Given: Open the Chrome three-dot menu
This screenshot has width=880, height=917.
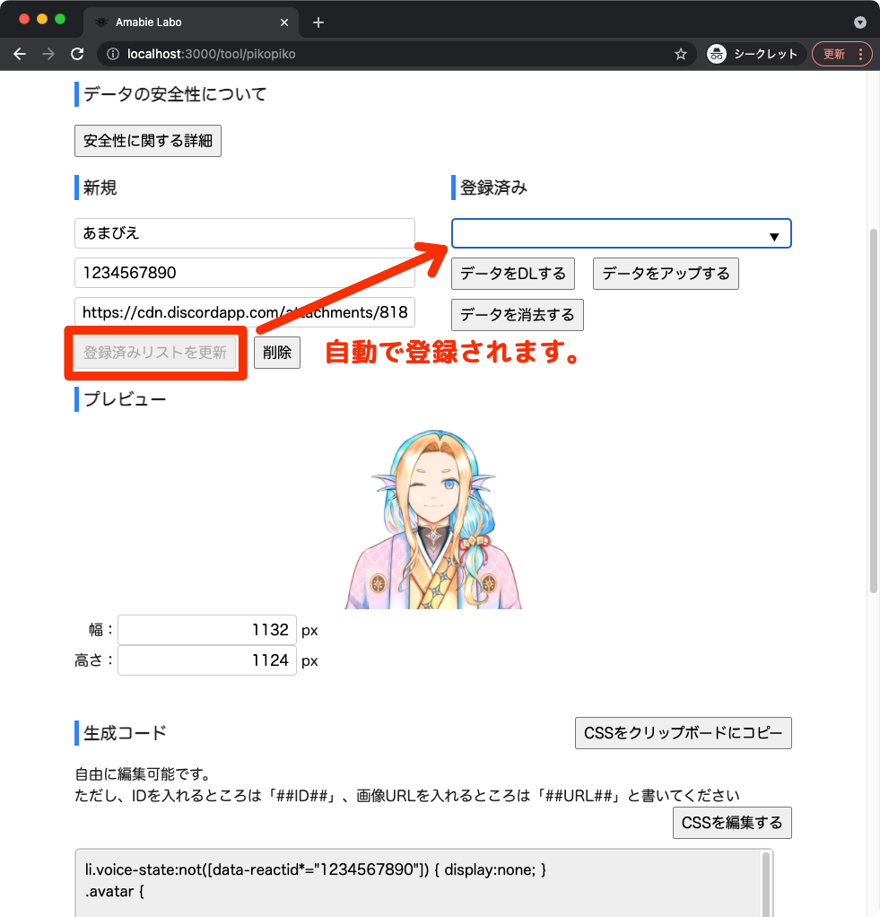Looking at the screenshot, I should (x=860, y=54).
